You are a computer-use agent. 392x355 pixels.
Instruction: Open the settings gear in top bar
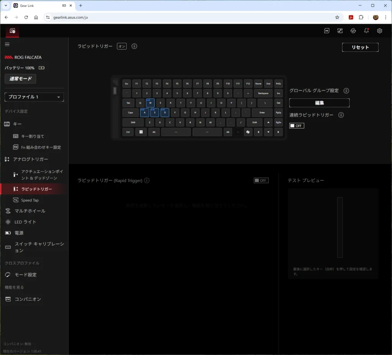[x=379, y=31]
